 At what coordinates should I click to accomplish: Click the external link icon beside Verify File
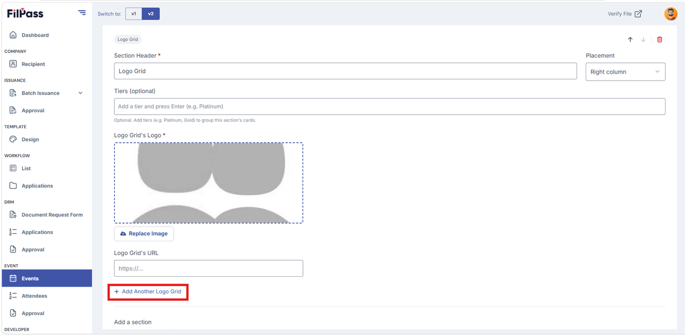pyautogui.click(x=638, y=14)
